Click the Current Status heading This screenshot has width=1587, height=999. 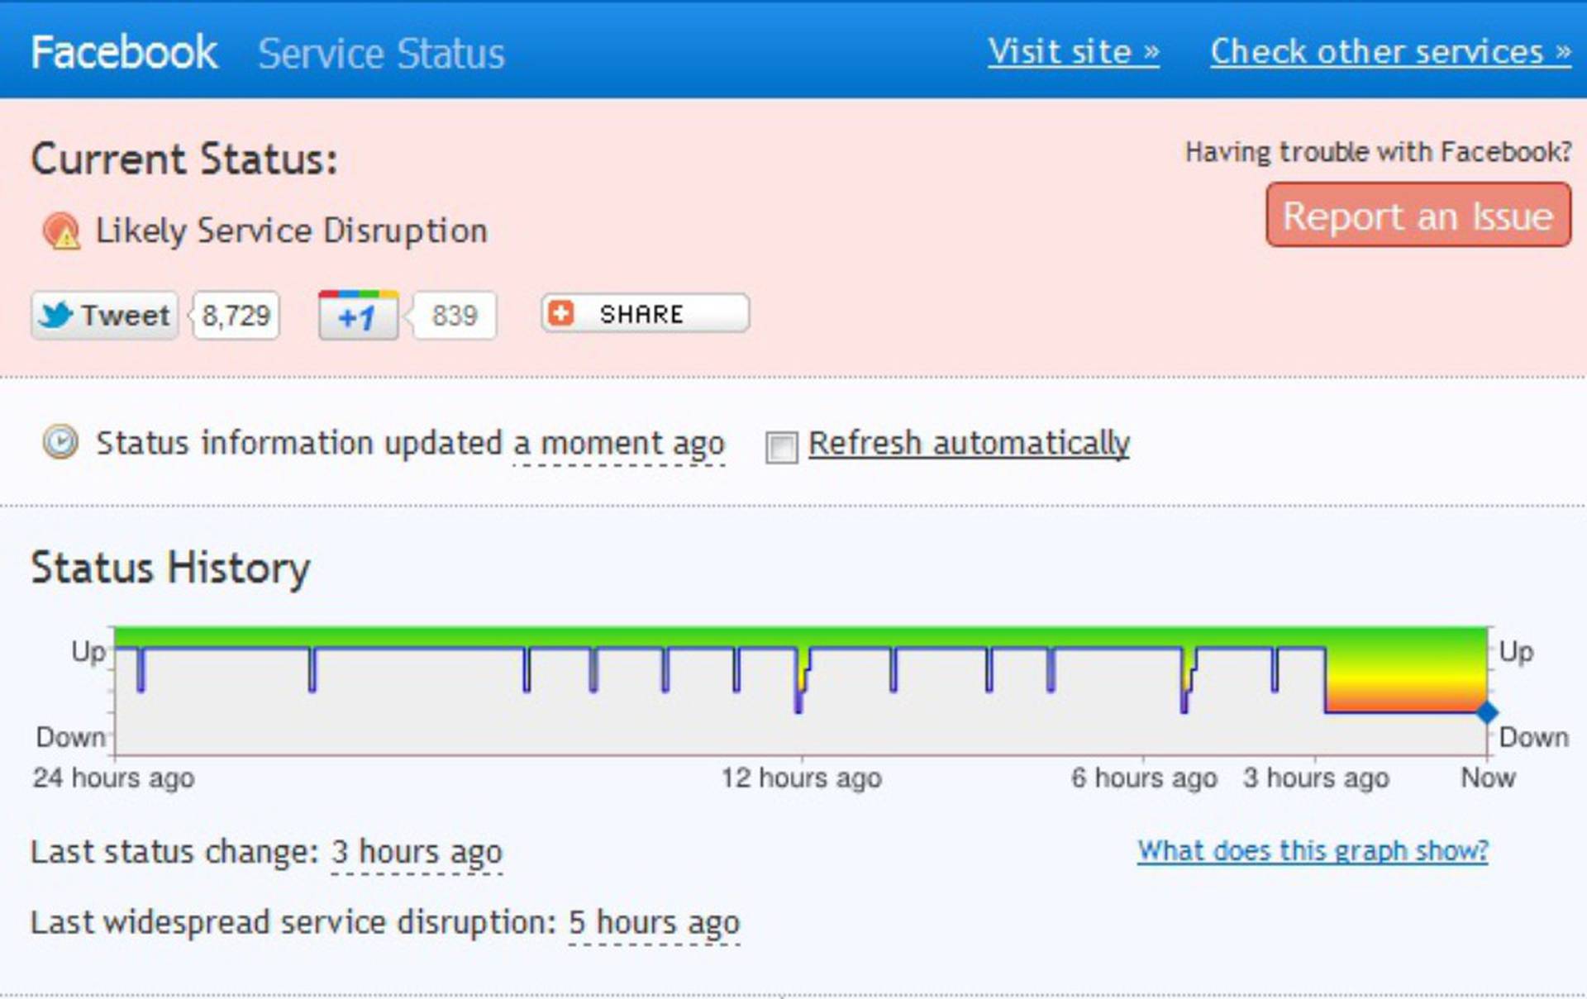(184, 159)
